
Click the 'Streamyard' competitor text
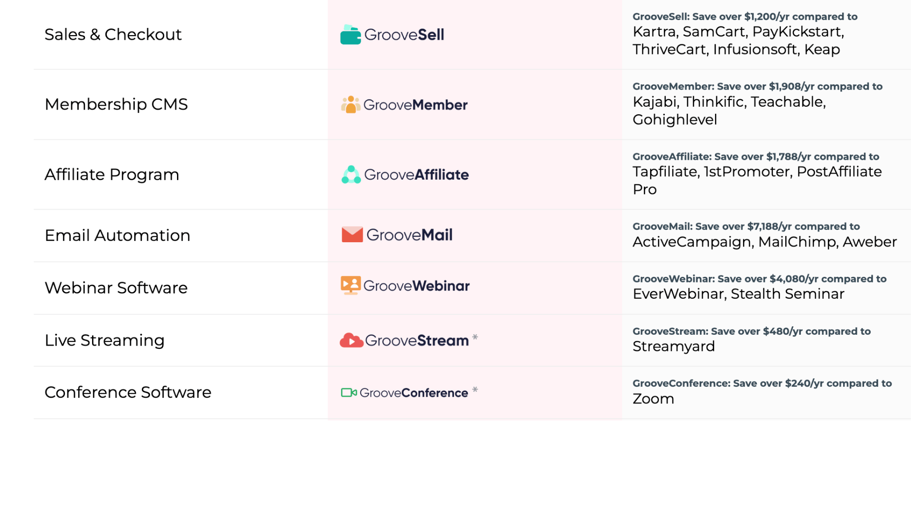[x=674, y=347]
